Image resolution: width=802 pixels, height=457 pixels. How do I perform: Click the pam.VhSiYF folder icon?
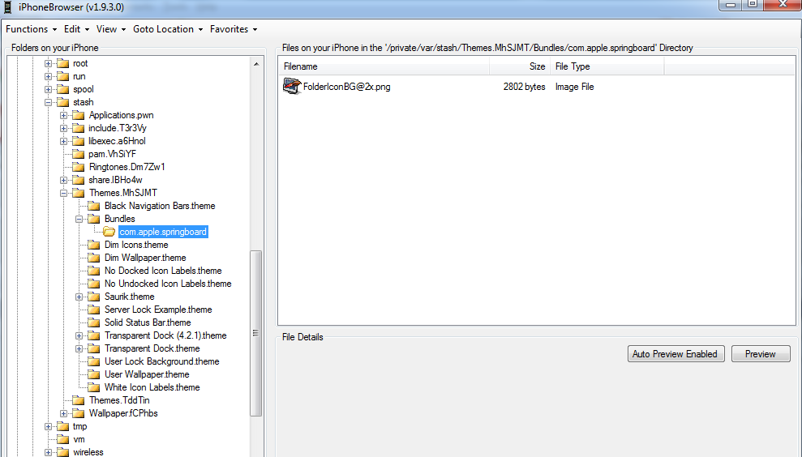(79, 154)
